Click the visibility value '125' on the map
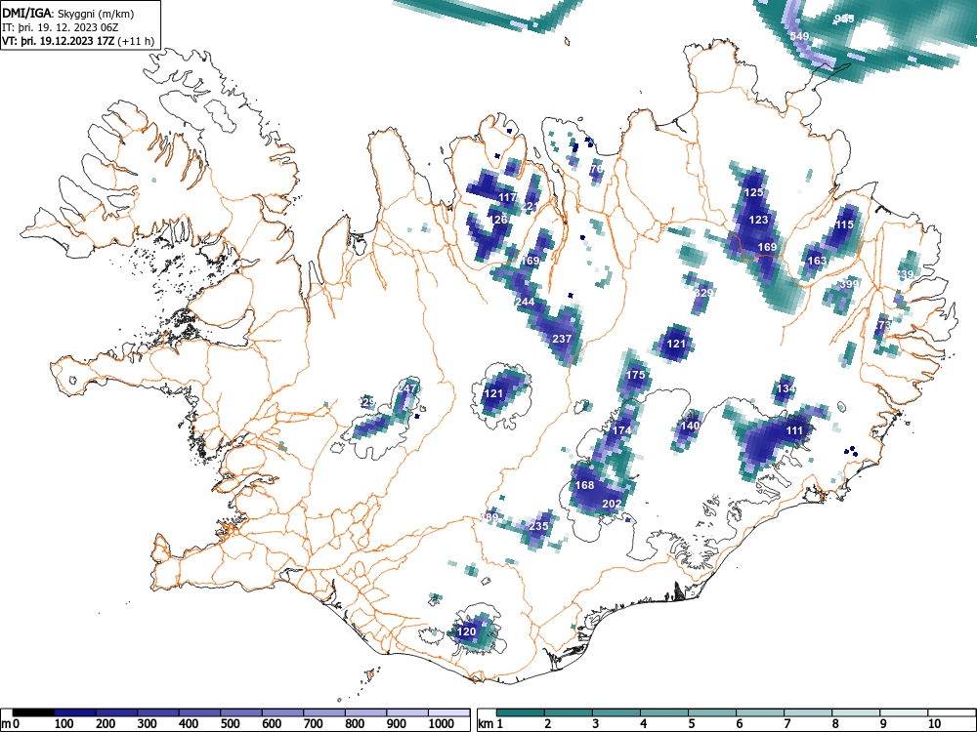This screenshot has width=977, height=732. tap(754, 192)
